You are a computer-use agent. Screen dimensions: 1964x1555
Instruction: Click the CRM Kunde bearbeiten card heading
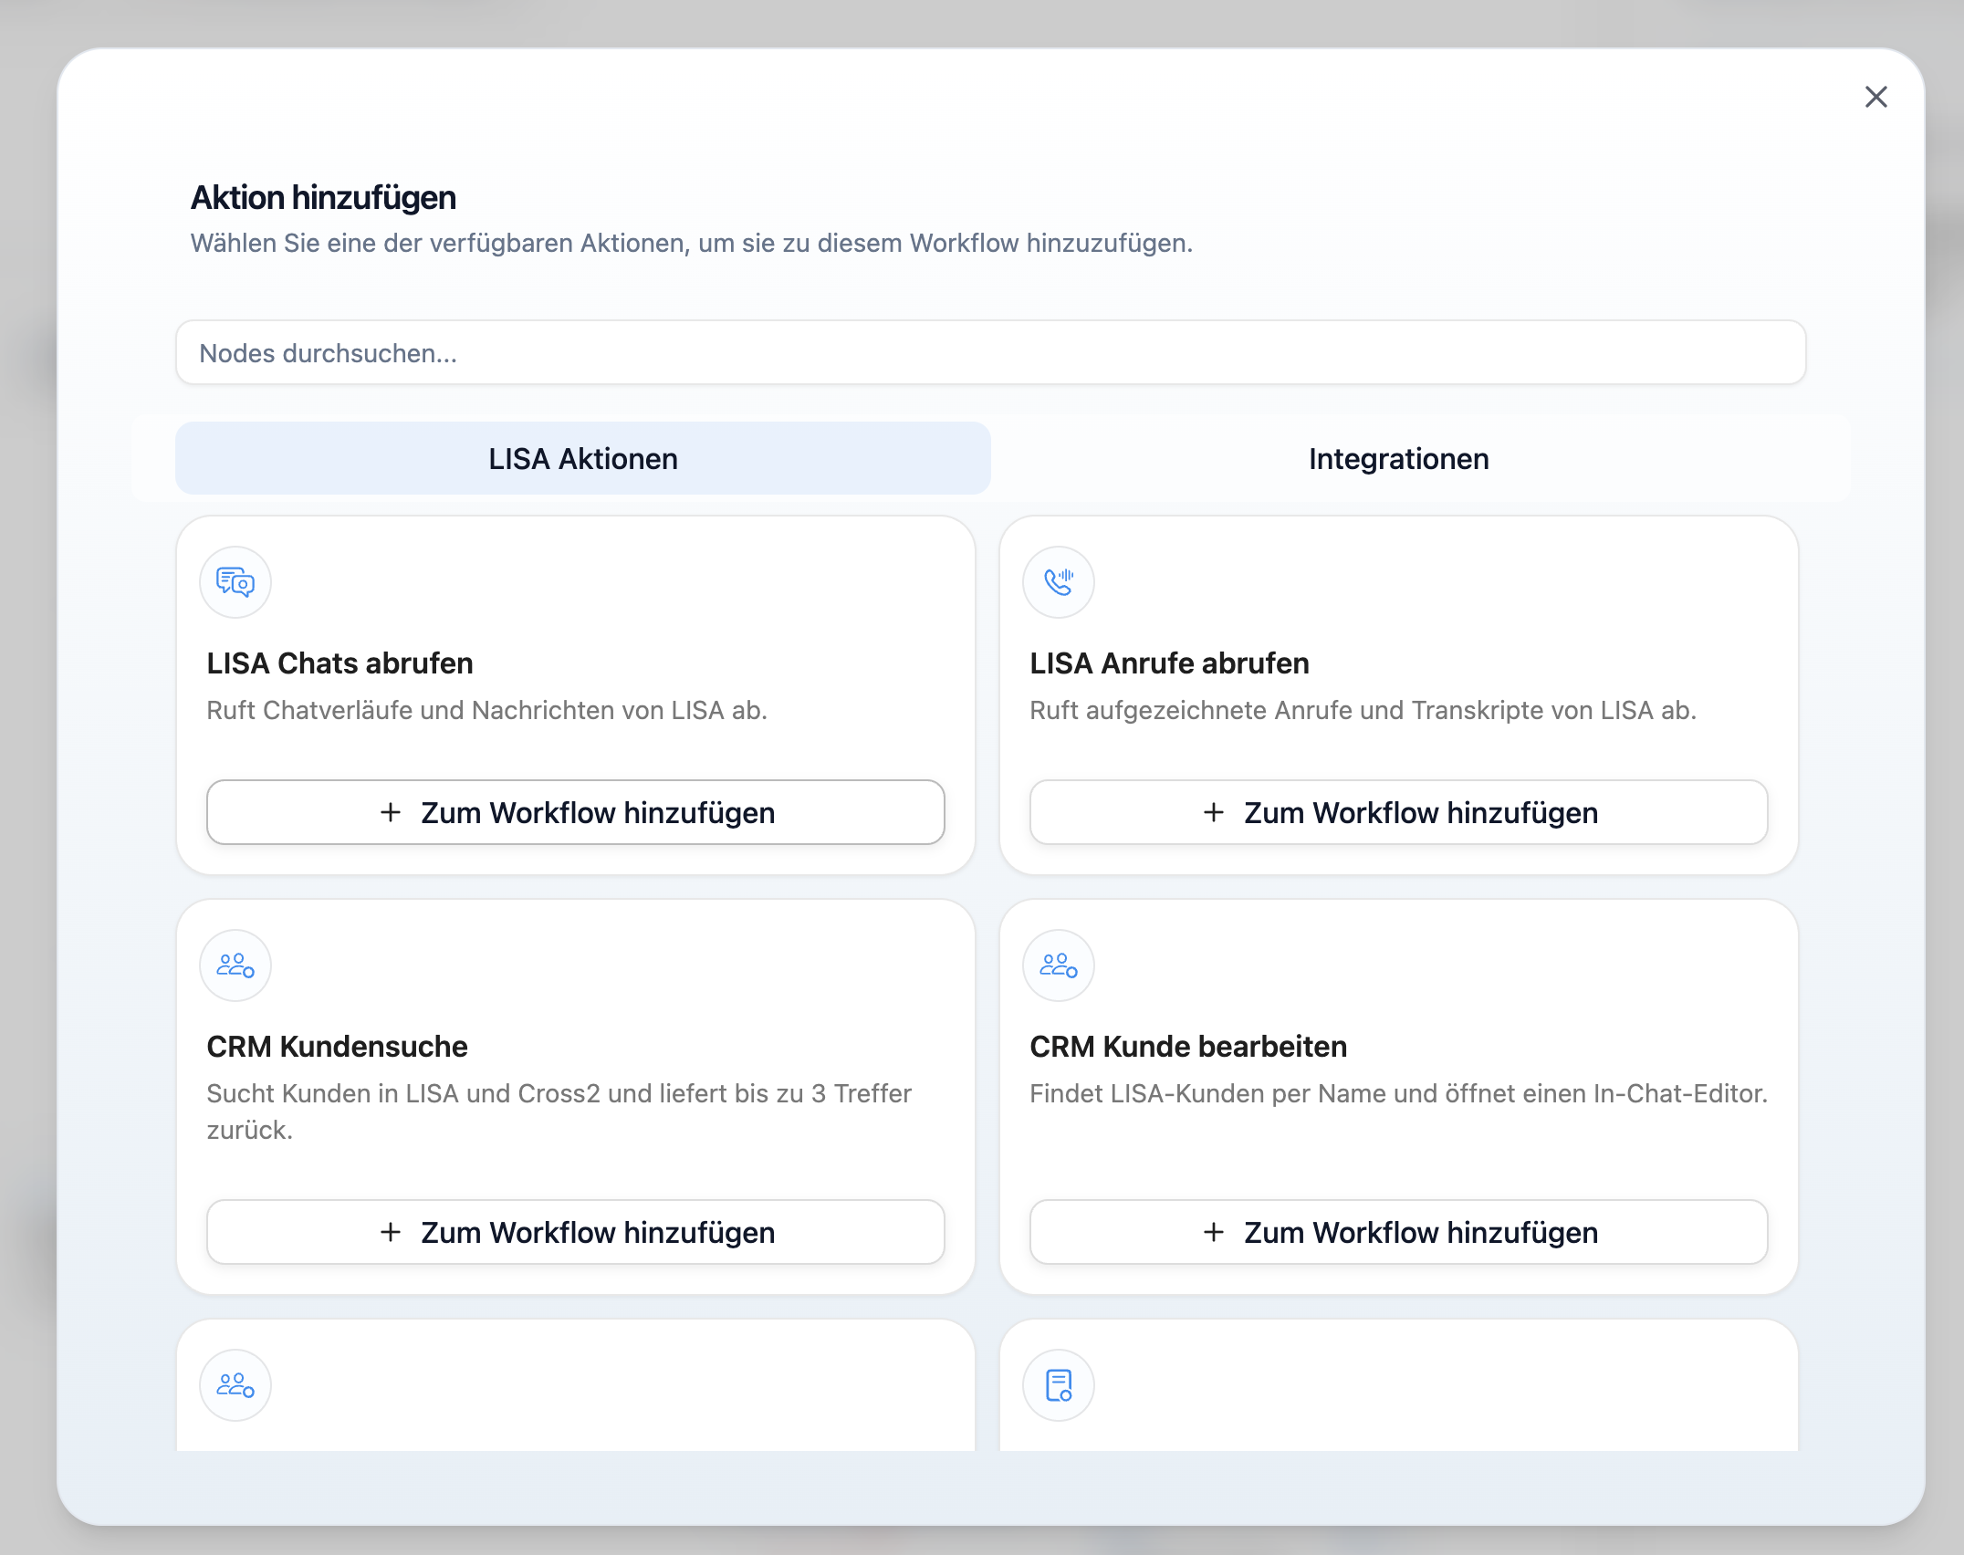[1188, 1047]
